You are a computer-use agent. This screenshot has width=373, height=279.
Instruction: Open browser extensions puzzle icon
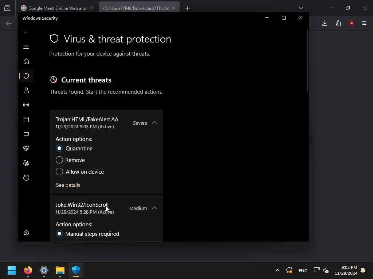point(338,23)
